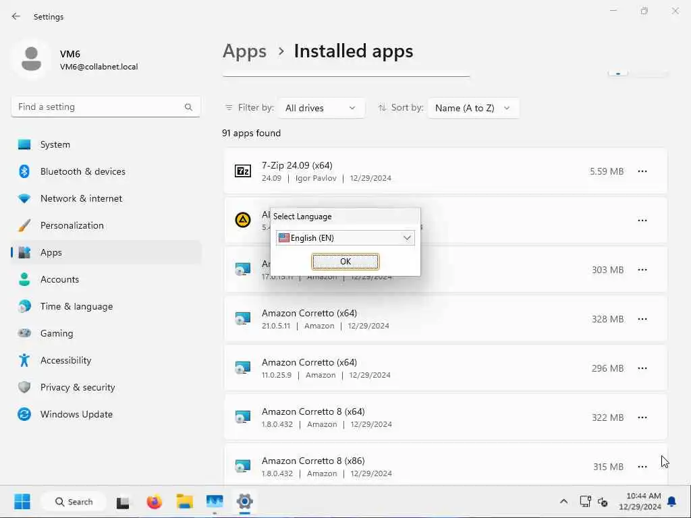Click the Windows Update refresh icon
This screenshot has width=691, height=518.
[x=24, y=414]
